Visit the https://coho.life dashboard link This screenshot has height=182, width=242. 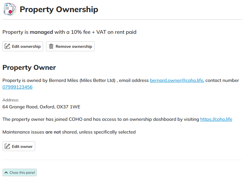216,119
